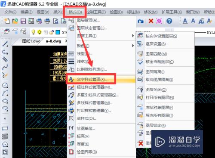This screenshot has width=215, height=158.
Task: Choose 图层状态管理(L)... menu entry
Action: pyautogui.click(x=101, y=28)
